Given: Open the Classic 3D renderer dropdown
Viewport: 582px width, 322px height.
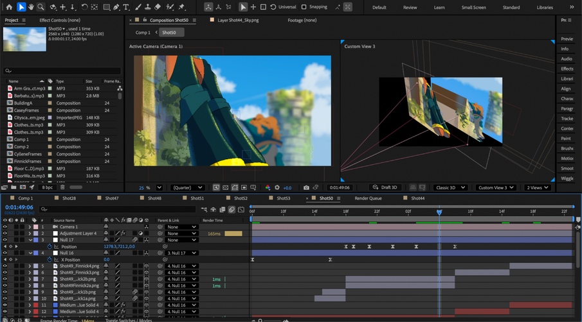Looking at the screenshot, I should tap(450, 188).
